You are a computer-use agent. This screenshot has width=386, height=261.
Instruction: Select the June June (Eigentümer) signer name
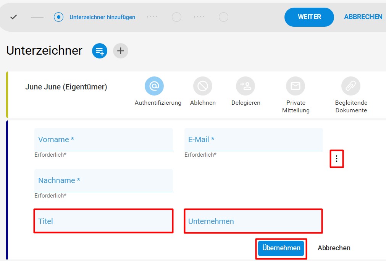click(66, 87)
